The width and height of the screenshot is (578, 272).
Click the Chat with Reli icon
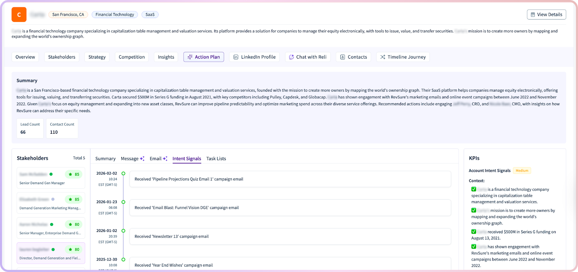coord(292,57)
